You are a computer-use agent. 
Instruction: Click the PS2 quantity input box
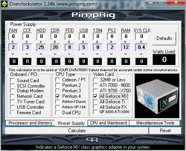112,36
